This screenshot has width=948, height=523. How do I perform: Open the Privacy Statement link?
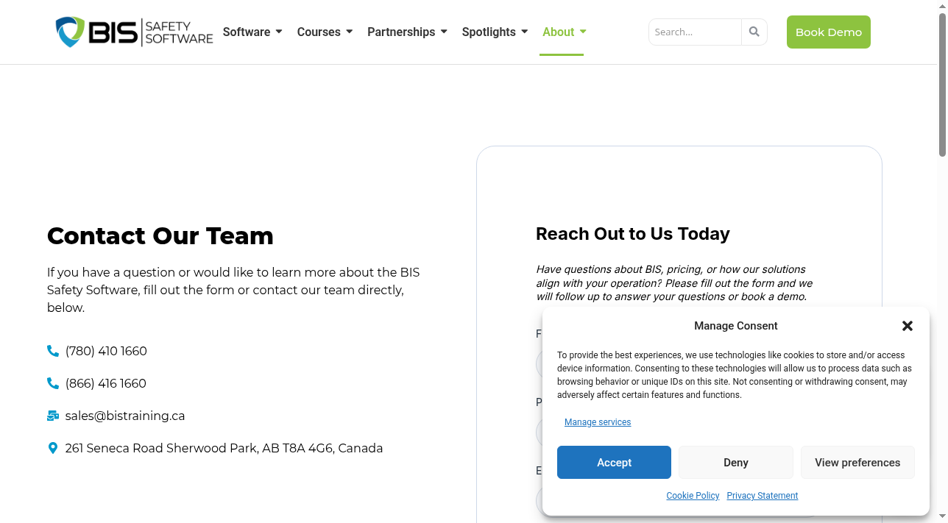[x=763, y=496]
